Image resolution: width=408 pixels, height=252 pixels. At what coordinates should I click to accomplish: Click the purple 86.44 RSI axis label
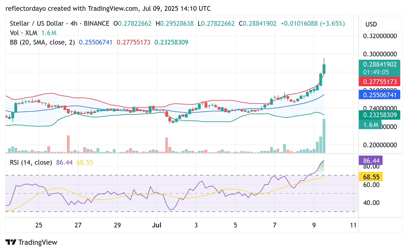[x=371, y=161]
